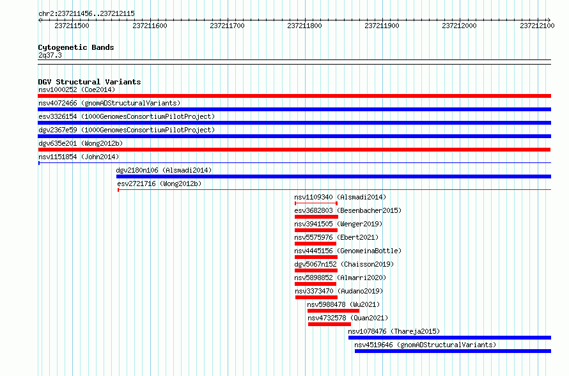Select the 2q37.3 band label
This screenshot has height=376, width=569.
[50, 55]
